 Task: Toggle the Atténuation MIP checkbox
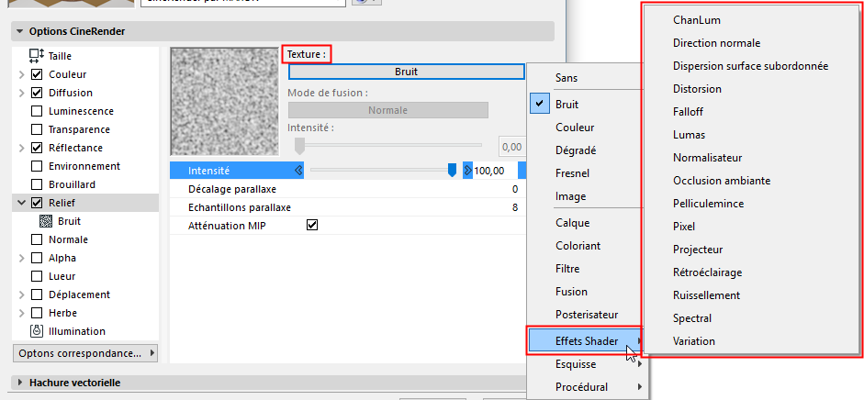pyautogui.click(x=312, y=226)
